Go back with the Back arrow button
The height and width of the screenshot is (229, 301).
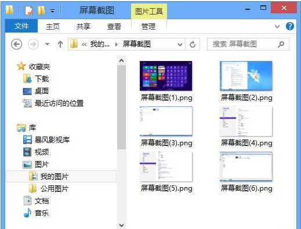16,44
